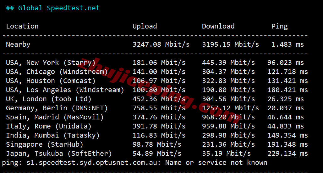This screenshot has width=323, height=173.
Task: Click the "USA, Los Angeles (Windstream)" entry
Action: (x=65, y=90)
